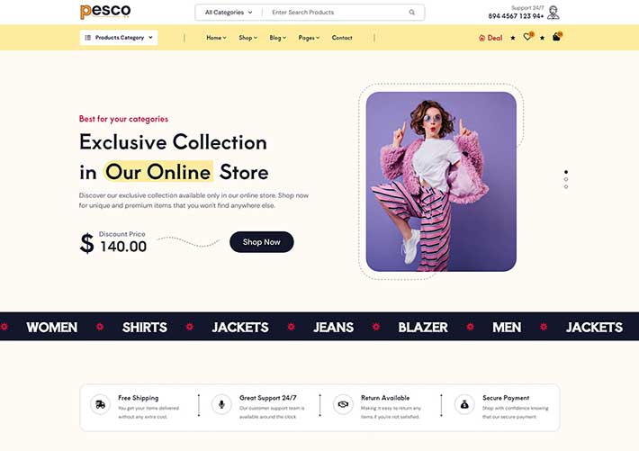
Task: Click the Great Support microphone icon
Action: tap(221, 404)
